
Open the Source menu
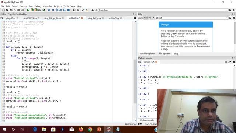(x=23, y=6)
